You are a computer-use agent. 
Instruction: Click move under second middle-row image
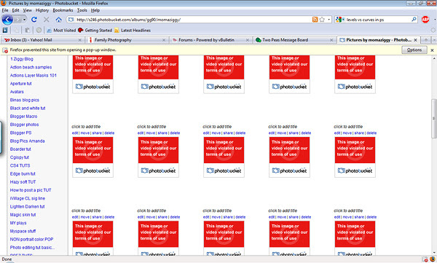click(x=151, y=133)
